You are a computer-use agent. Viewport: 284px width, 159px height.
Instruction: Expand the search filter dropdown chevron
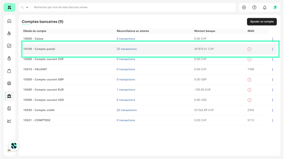(x=27, y=7)
